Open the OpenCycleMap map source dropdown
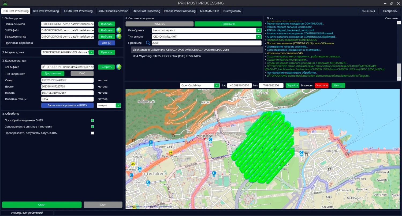Screen dimensions: 402x216 click(x=217, y=86)
